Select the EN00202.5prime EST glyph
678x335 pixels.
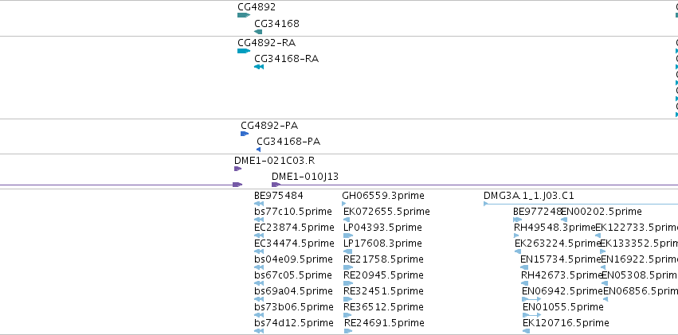click(x=564, y=220)
